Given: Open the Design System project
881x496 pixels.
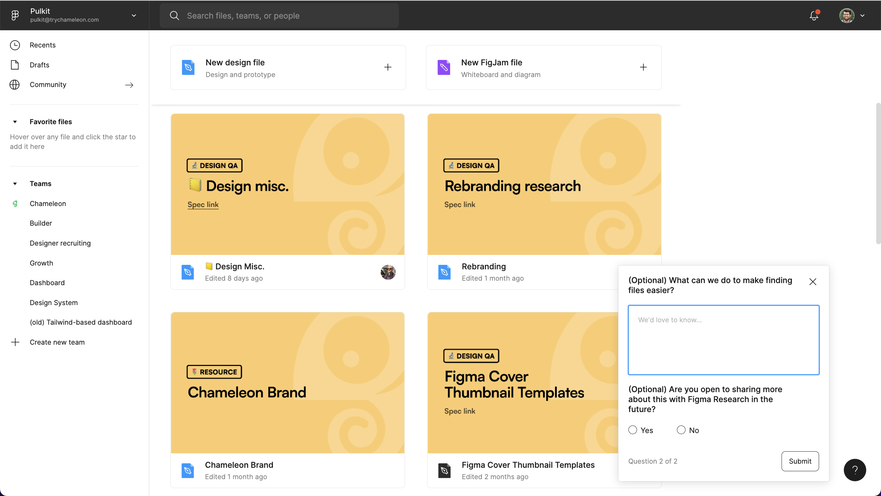Looking at the screenshot, I should (x=54, y=303).
